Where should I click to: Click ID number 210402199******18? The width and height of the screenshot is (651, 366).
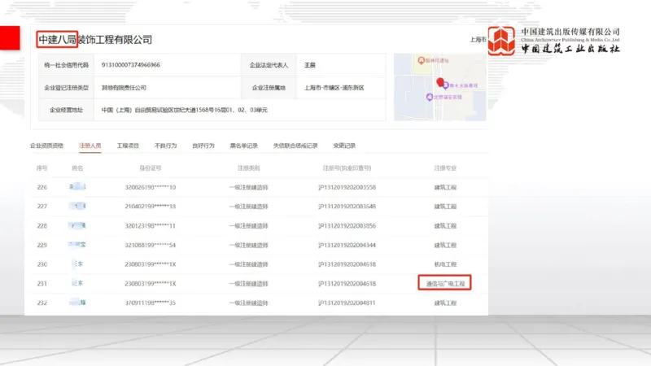point(151,207)
